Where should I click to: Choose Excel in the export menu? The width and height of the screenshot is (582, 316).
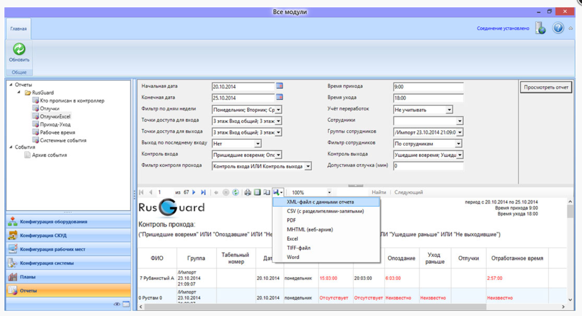tap(292, 239)
